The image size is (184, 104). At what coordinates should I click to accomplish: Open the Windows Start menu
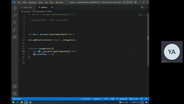(13, 102)
